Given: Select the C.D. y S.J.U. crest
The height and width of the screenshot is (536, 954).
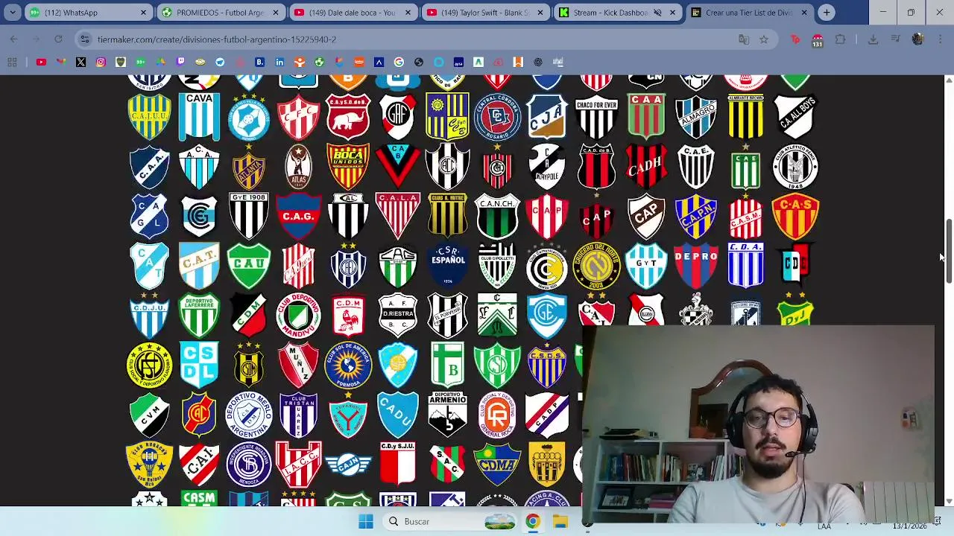Looking at the screenshot, I should (x=398, y=464).
